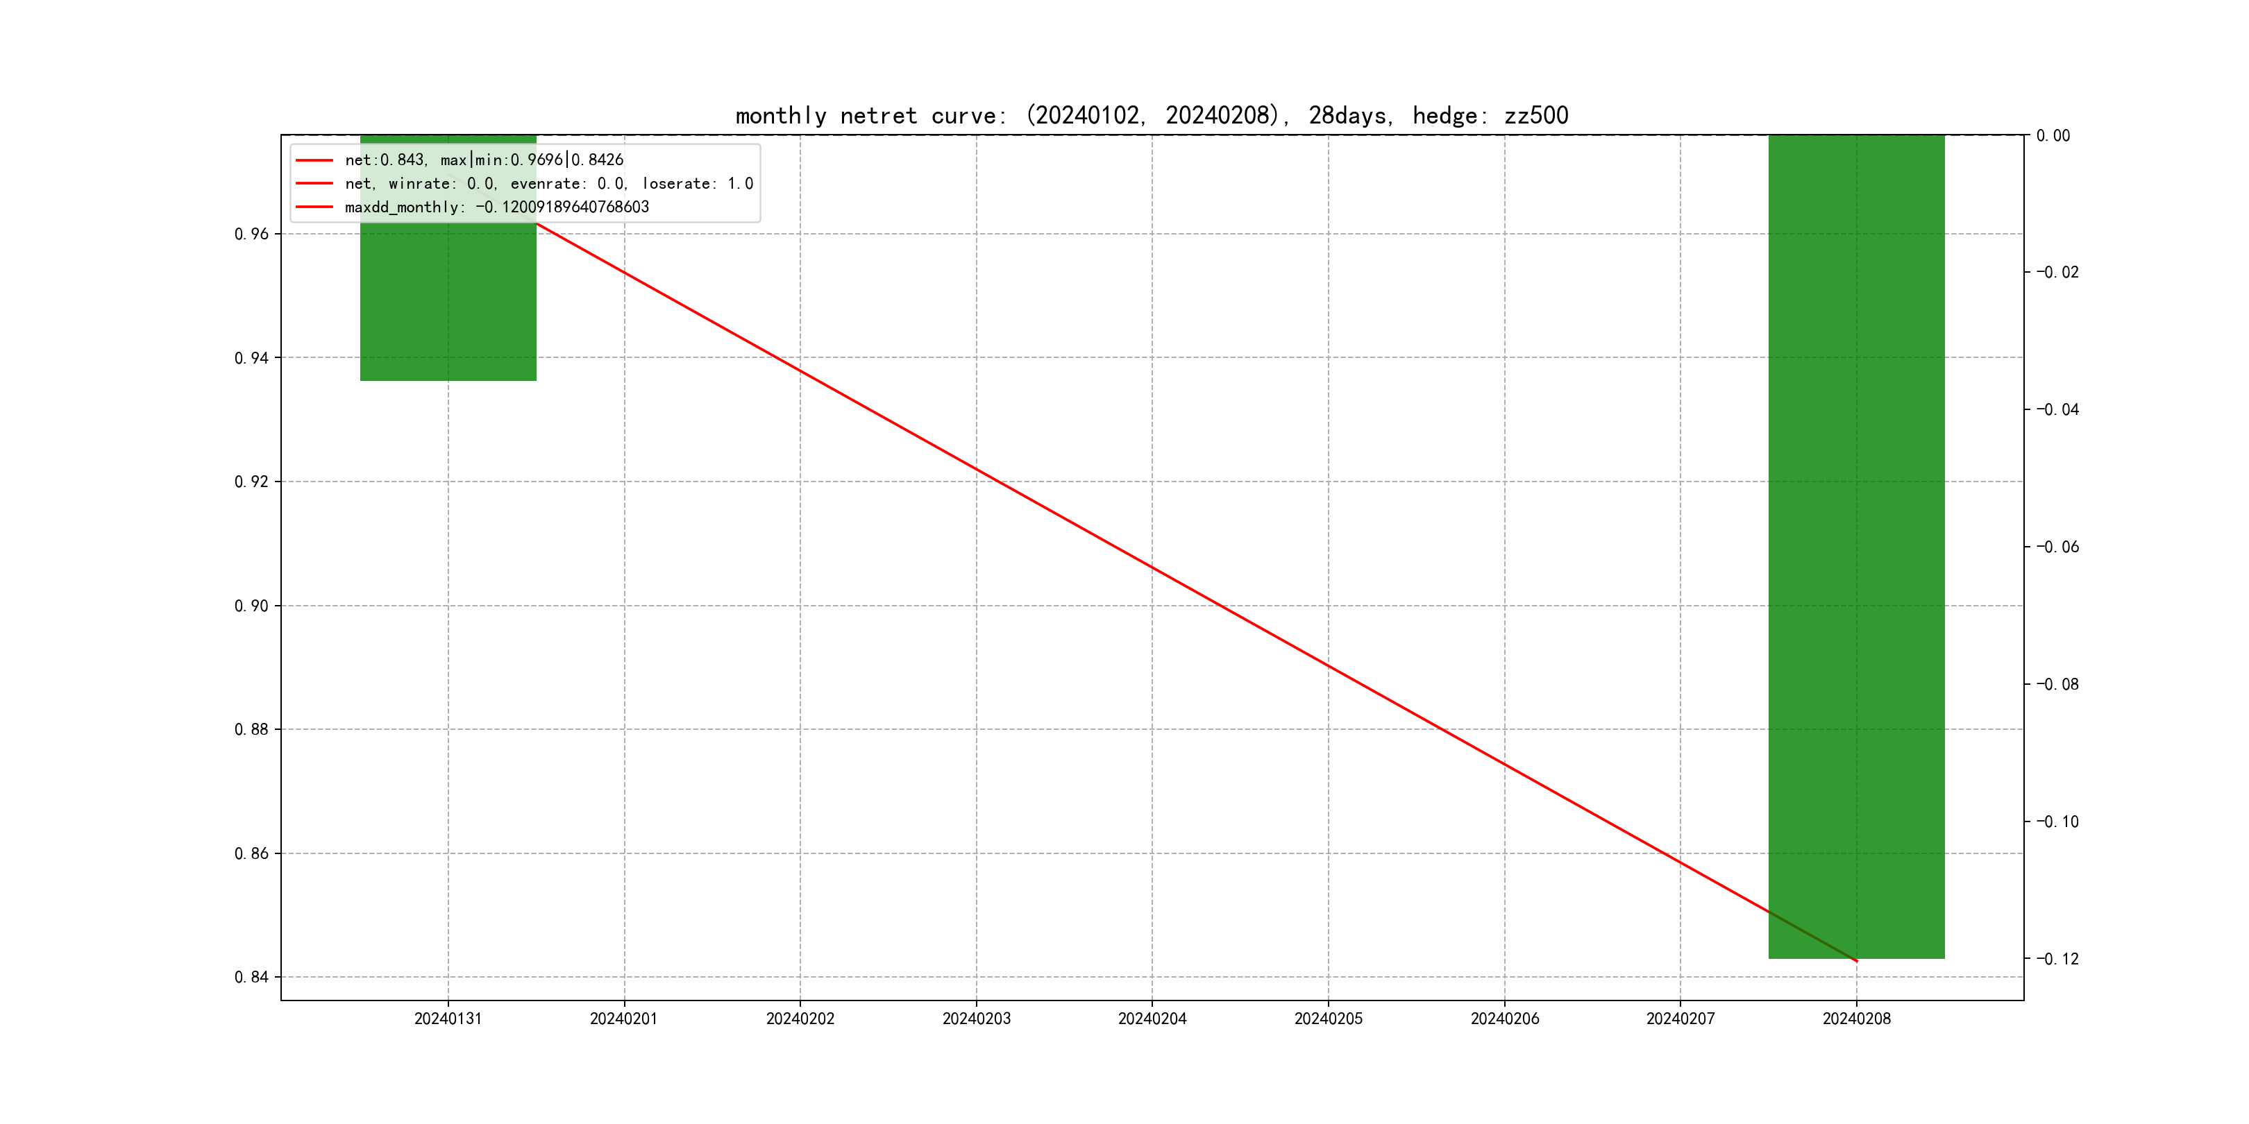
Task: Click the winrate legend entry
Action: pyautogui.click(x=548, y=183)
